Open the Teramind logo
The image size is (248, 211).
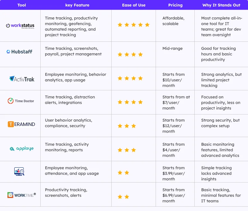point(21,124)
